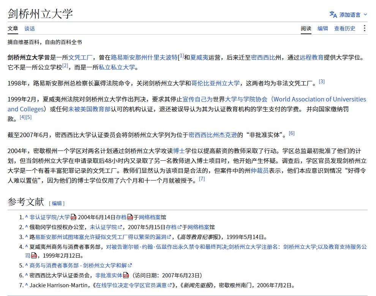Click external-link icon after 未认证学院
The image size is (376, 296).
[x=120, y=227]
